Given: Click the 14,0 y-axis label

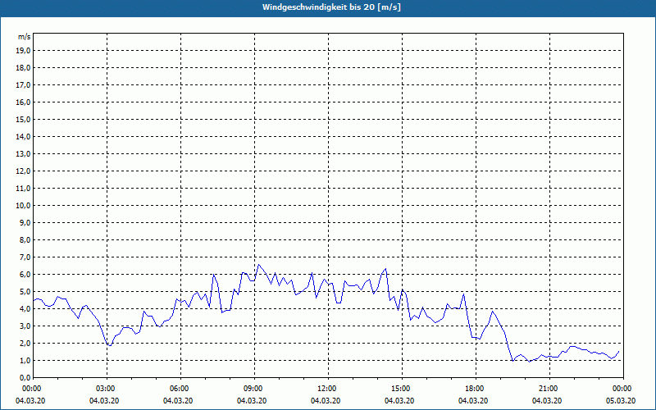Looking at the screenshot, I should pyautogui.click(x=23, y=136).
